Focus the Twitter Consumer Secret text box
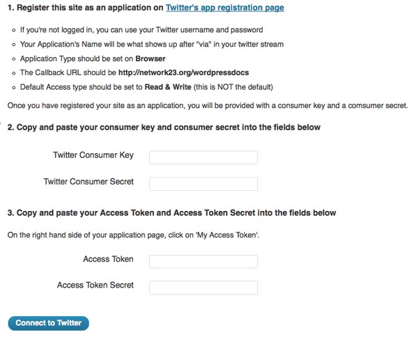Viewport: 418px width, 337px height. [203, 184]
